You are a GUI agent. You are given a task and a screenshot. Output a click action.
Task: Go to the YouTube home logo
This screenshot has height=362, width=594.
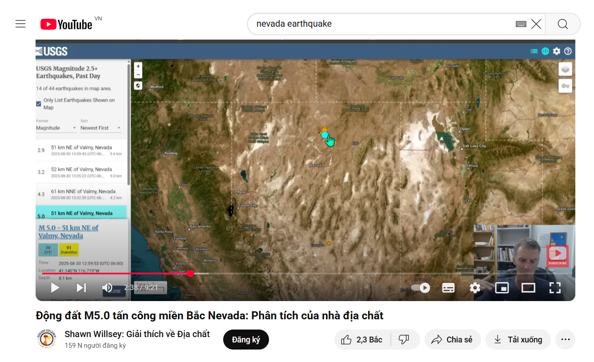click(x=67, y=24)
